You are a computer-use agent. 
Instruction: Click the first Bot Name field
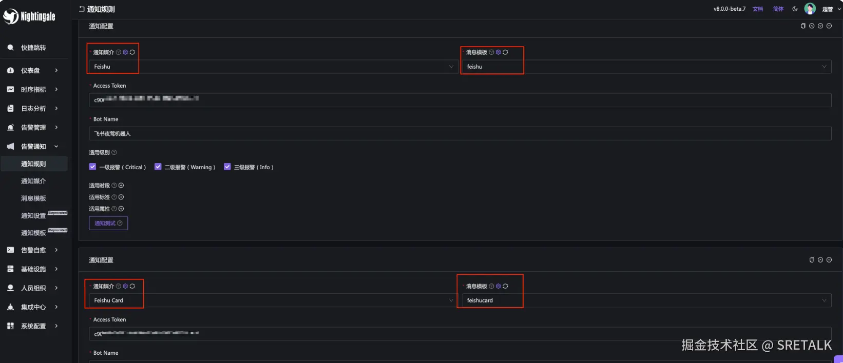coord(459,134)
